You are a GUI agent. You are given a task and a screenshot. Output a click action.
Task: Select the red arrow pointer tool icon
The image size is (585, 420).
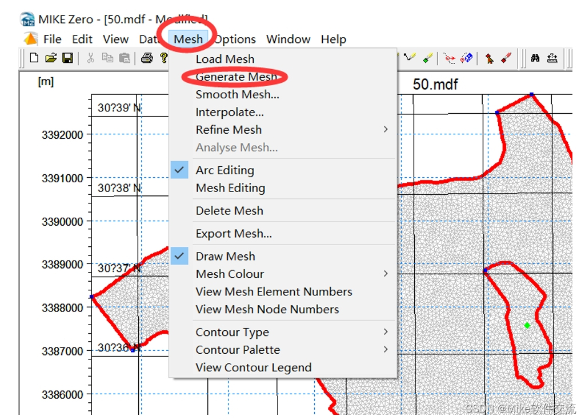pyautogui.click(x=489, y=58)
